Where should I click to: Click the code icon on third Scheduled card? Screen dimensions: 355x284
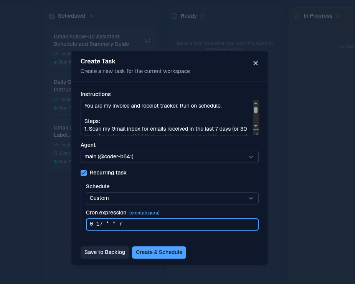pyautogui.click(x=56, y=145)
